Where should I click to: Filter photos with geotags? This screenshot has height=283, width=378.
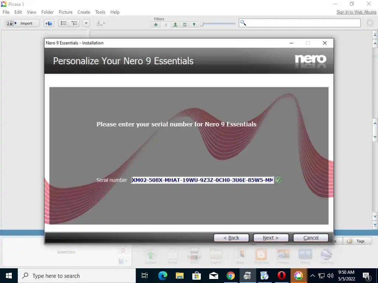tap(194, 25)
